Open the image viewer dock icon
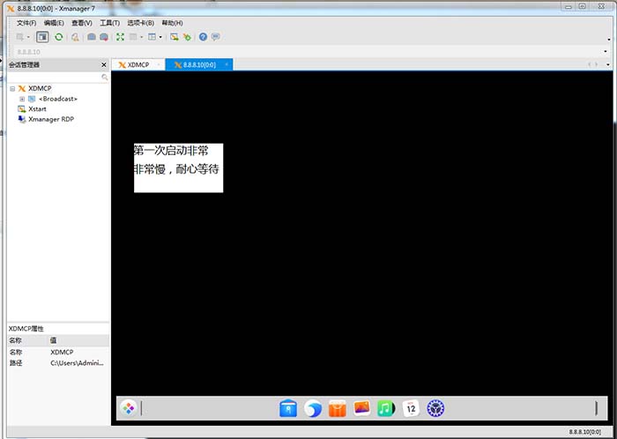617x439 pixels. (361, 408)
